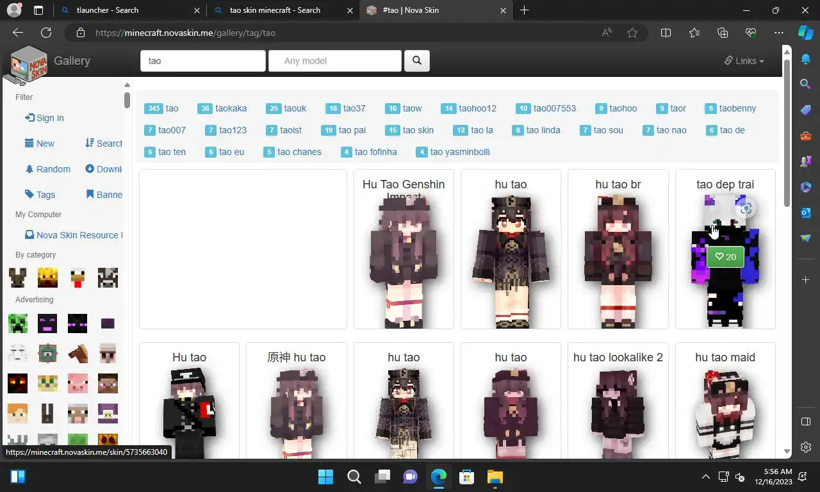820x492 pixels.
Task: Select the bat category icon
Action: [x=17, y=278]
